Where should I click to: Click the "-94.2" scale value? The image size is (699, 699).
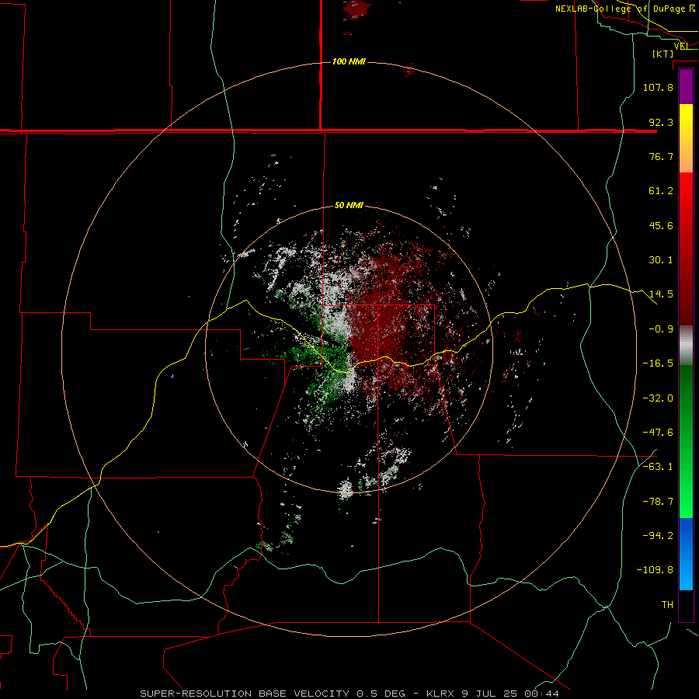click(x=658, y=536)
